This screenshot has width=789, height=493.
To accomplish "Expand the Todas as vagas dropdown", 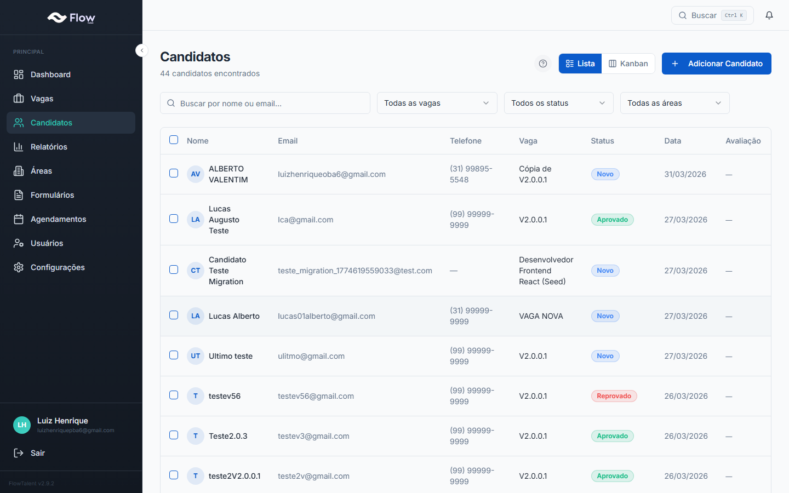I will pyautogui.click(x=437, y=103).
